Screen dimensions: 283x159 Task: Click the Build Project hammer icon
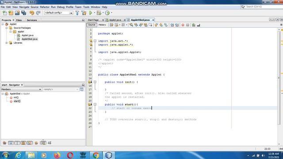point(77,13)
